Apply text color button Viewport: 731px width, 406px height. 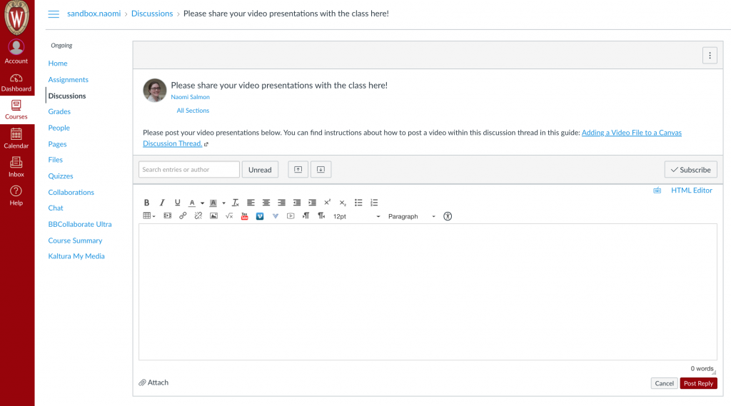pyautogui.click(x=191, y=203)
